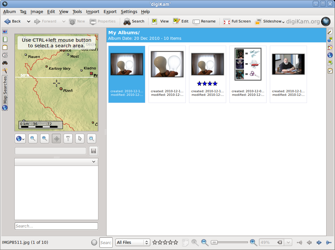Open the 49% zoom level dropdown arrow
The image size is (335, 250).
[288, 243]
